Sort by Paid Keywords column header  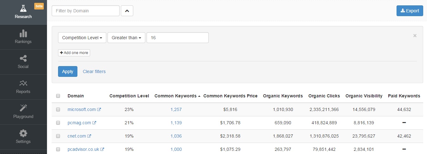point(404,96)
